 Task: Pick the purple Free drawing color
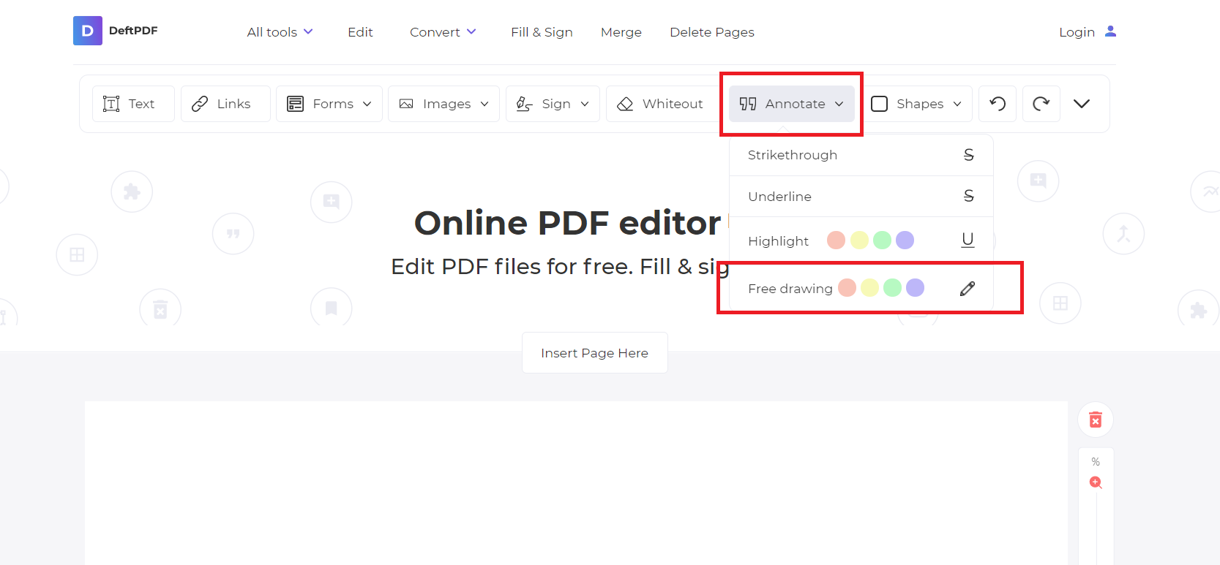915,288
